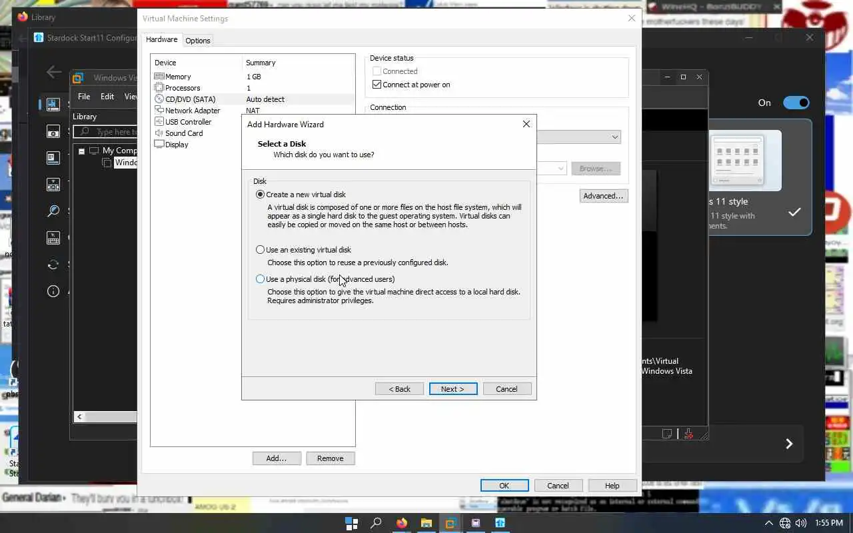This screenshot has width=853, height=533.
Task: Select Use an existing virtual disk
Action: coord(260,250)
